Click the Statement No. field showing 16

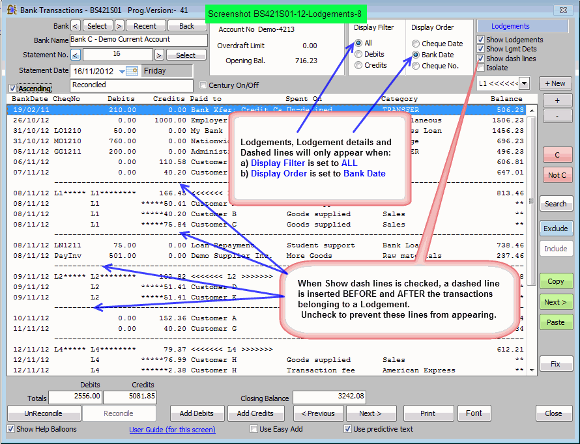point(117,55)
